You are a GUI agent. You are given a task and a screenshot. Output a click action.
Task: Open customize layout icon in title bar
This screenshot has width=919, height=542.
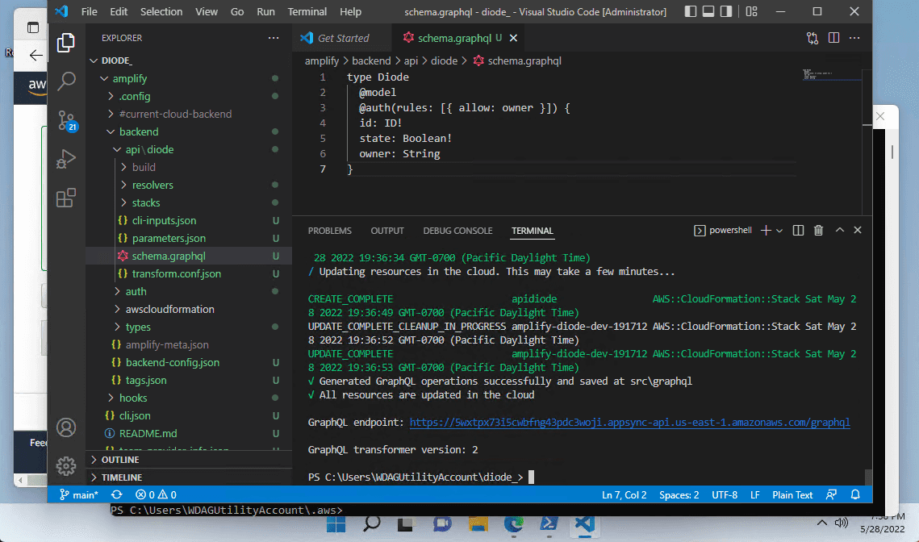click(751, 12)
